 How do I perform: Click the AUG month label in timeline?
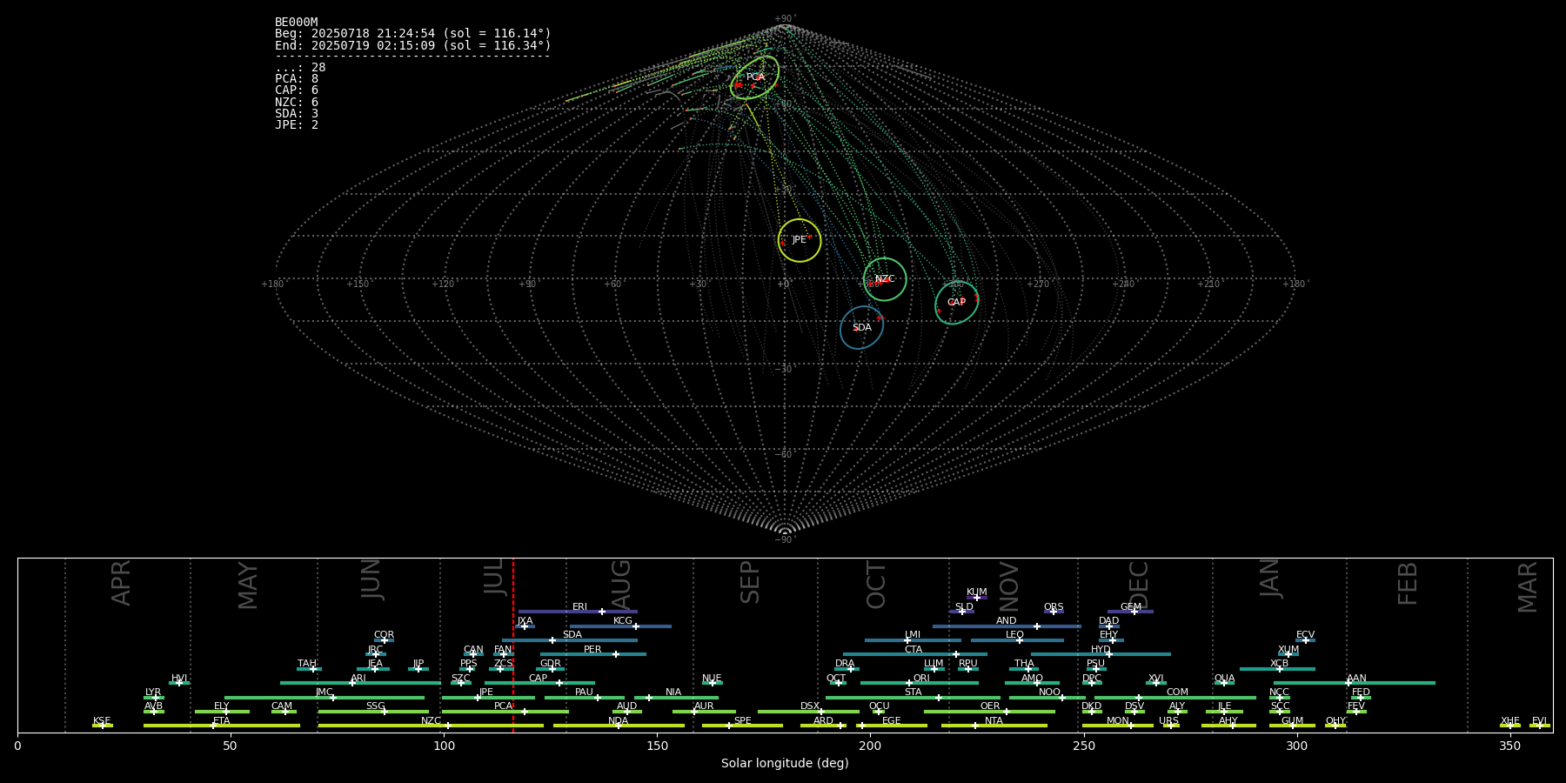(621, 585)
